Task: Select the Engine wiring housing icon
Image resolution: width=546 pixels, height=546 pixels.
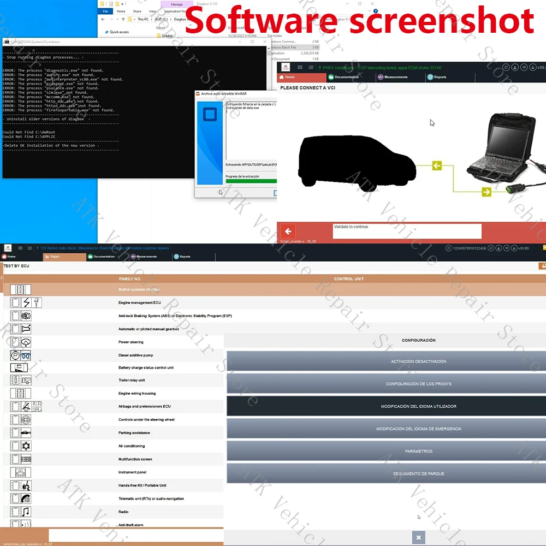Action: (21, 394)
